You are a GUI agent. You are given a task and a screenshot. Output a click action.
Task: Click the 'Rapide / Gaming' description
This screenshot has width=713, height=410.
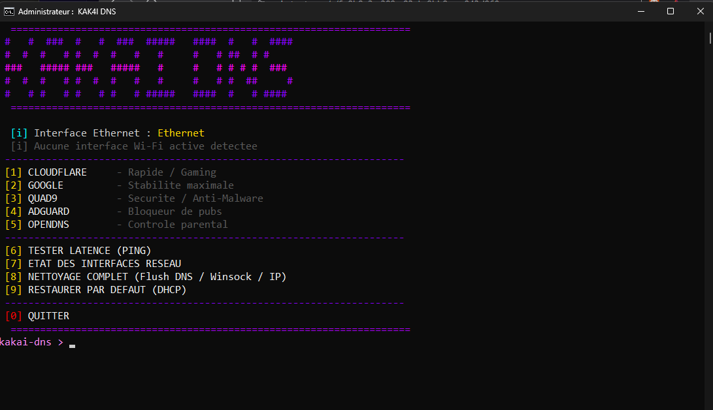[172, 172]
